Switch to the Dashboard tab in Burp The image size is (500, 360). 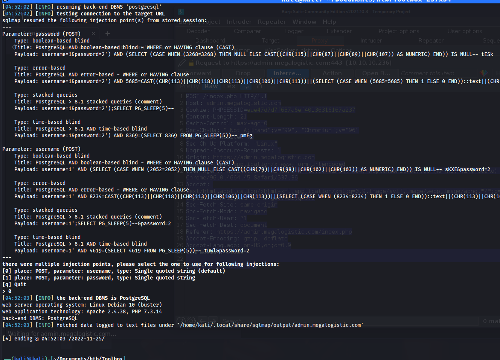(x=210, y=41)
